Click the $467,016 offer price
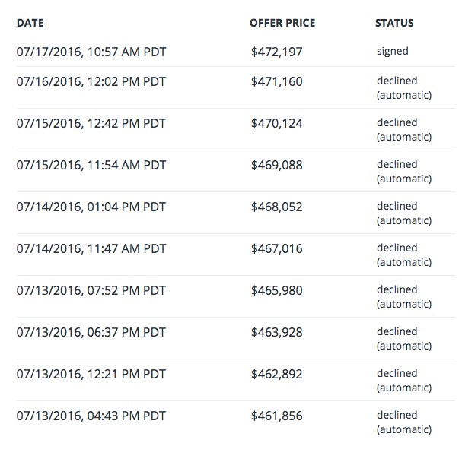Screen dimensions: 462x465 276,248
